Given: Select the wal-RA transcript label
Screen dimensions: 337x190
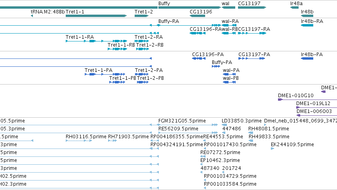Looking at the screenshot, I should pos(230,21).
